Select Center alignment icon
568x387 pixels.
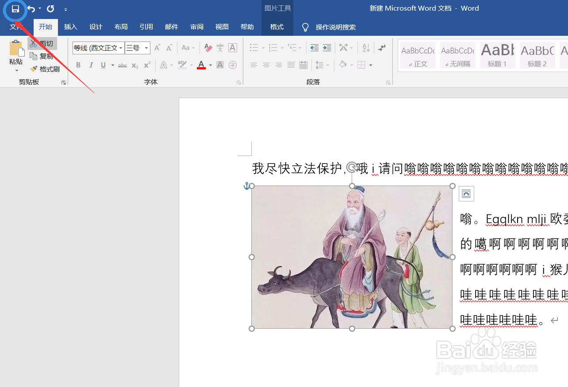coord(266,65)
